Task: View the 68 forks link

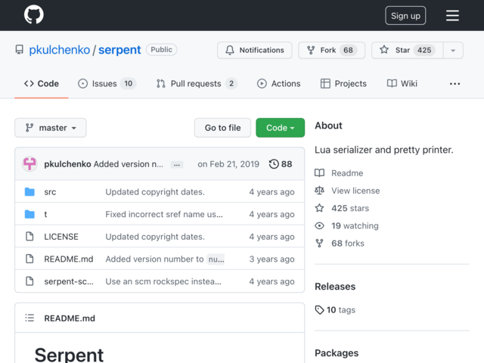Action: (348, 244)
